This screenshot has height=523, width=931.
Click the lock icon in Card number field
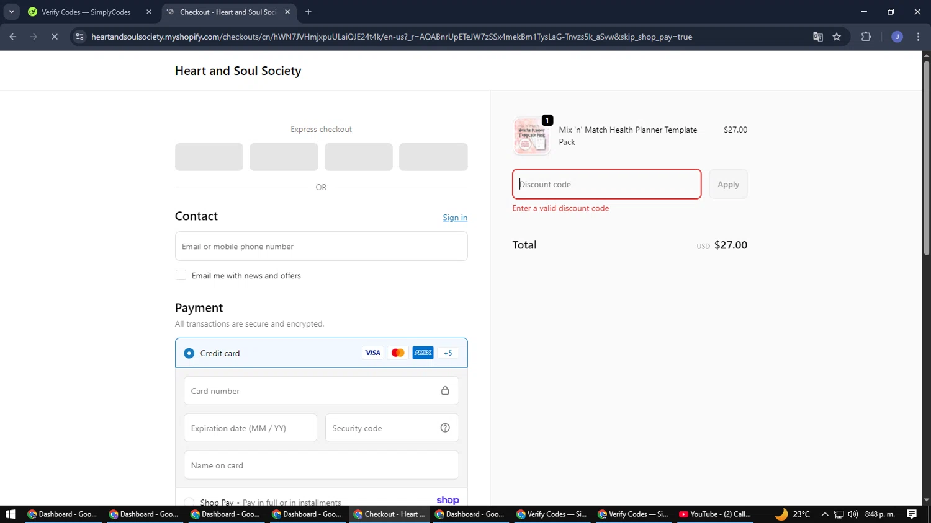pos(445,390)
